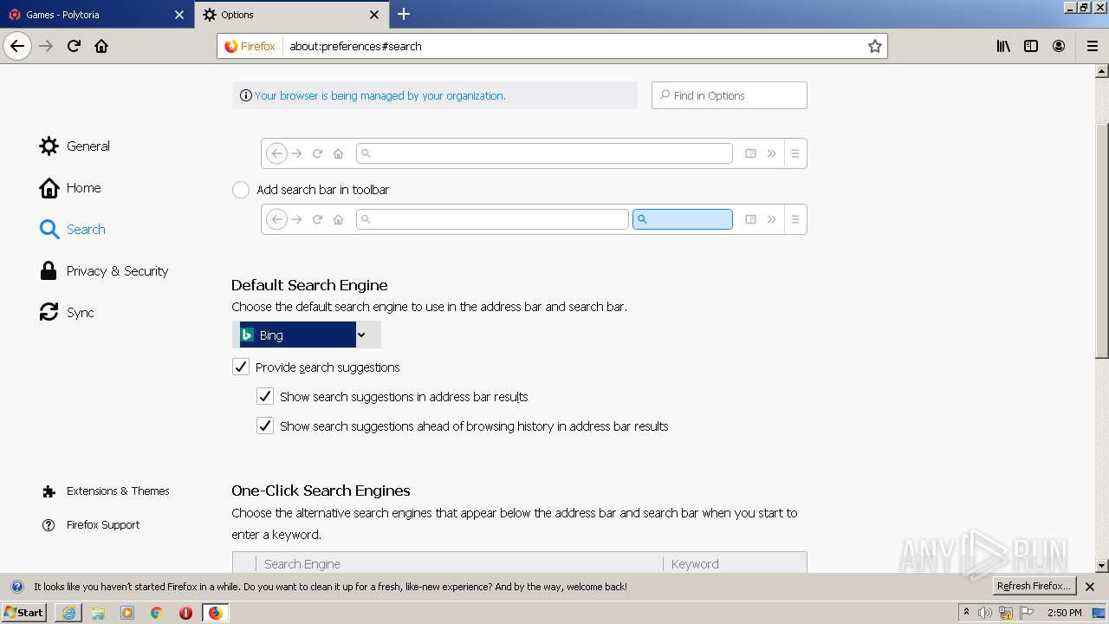Open the Action Center flag icon
This screenshot has width=1109, height=624.
click(1027, 613)
